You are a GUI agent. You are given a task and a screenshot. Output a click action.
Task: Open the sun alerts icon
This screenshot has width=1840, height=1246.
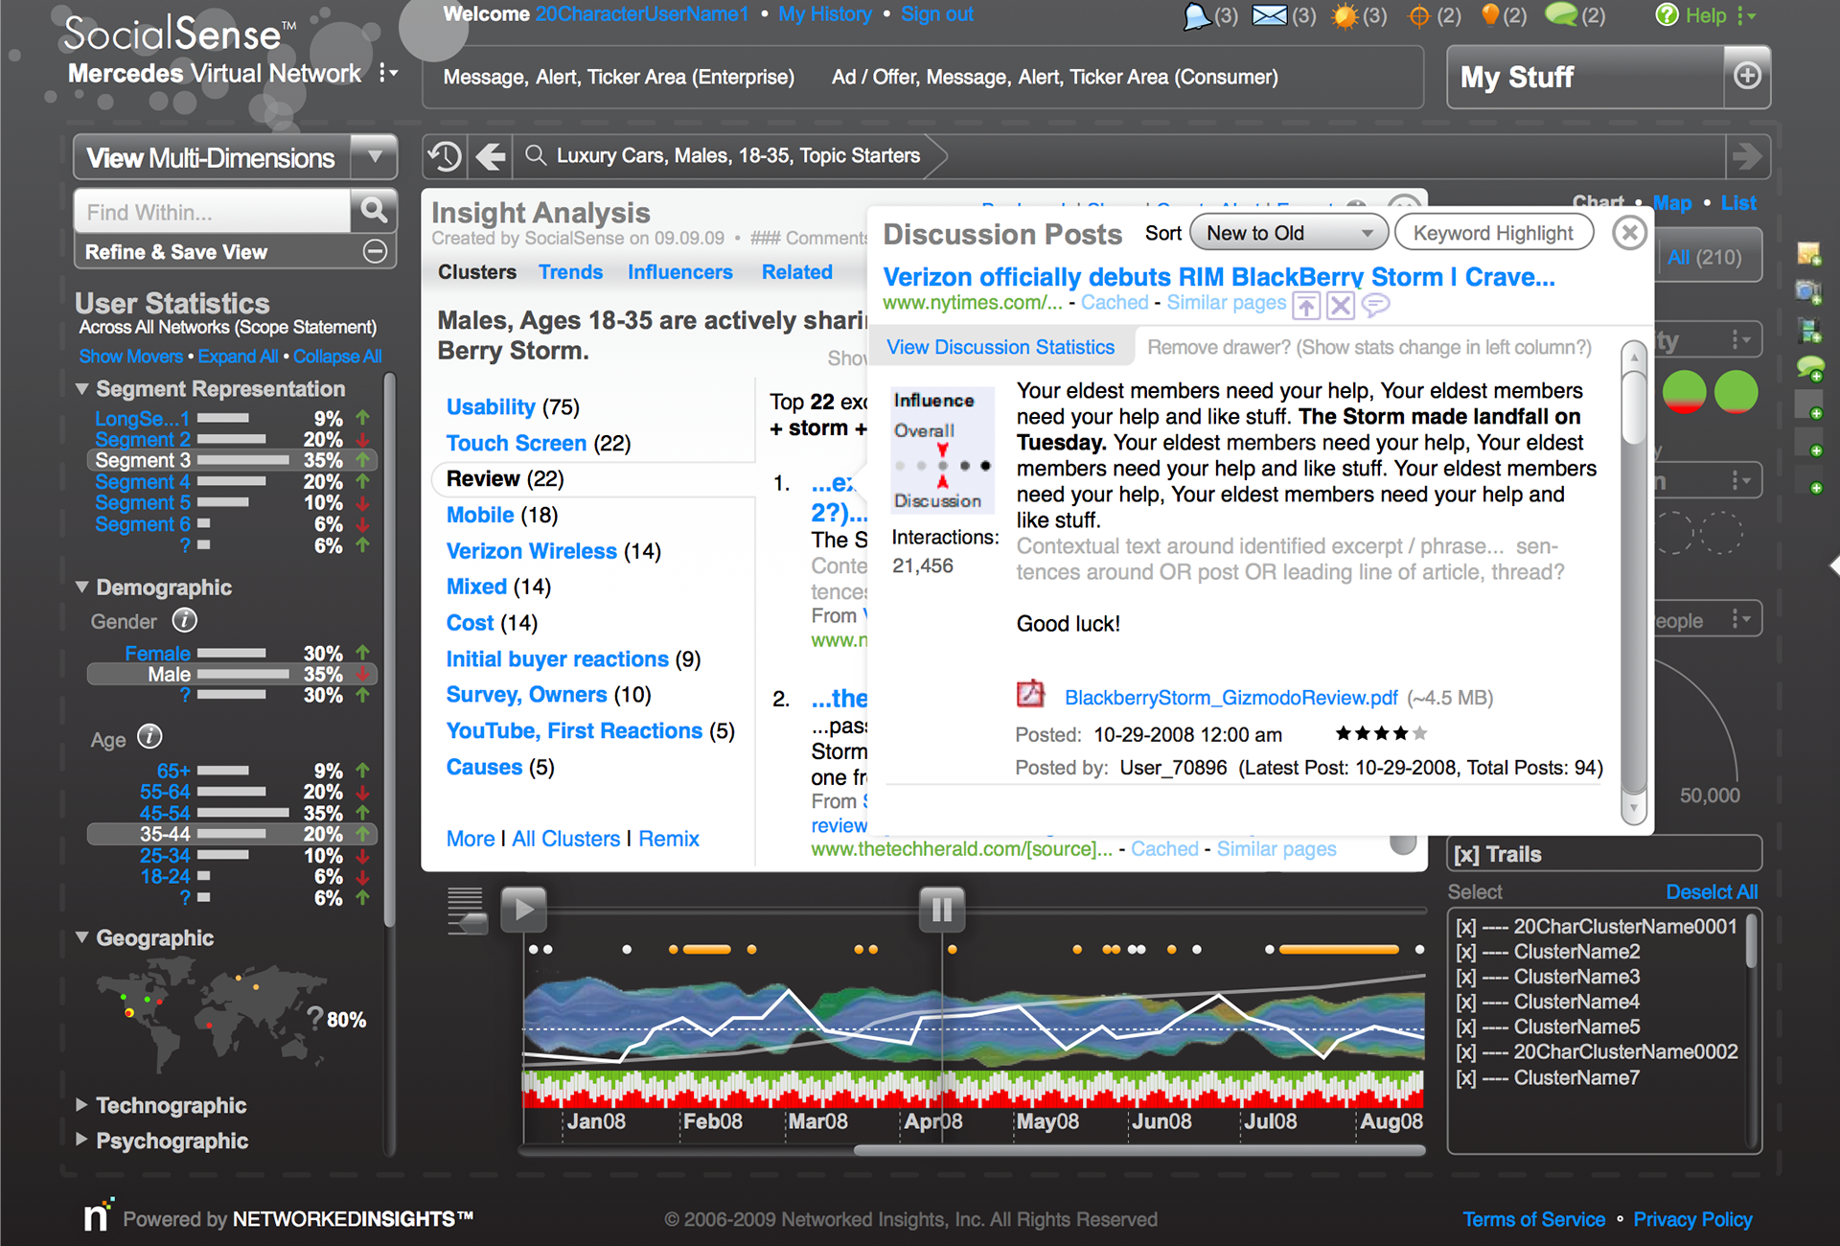pos(1345,15)
